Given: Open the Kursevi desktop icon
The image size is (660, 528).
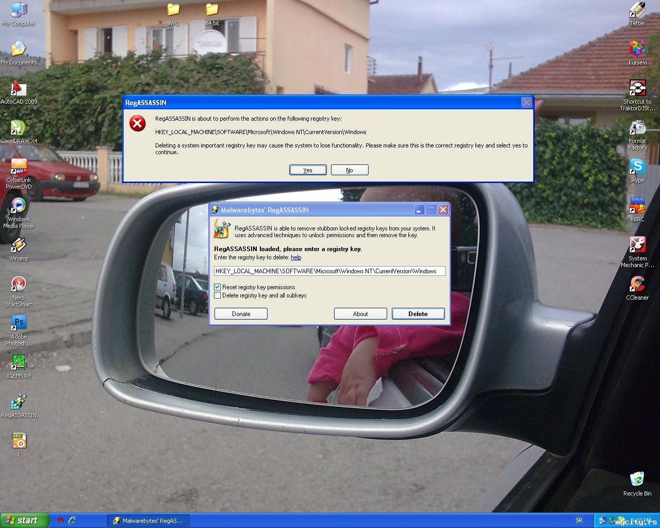Looking at the screenshot, I should point(637,53).
